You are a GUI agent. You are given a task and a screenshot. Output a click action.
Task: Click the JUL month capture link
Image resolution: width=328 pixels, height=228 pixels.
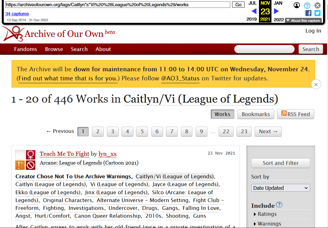252,3
